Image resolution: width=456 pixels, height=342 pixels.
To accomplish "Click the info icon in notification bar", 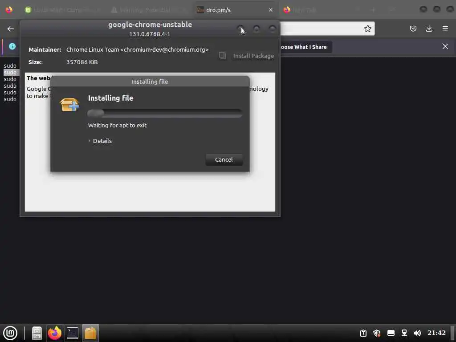I will (x=12, y=46).
